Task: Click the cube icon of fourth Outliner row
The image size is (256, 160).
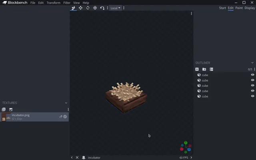Action: click(x=199, y=91)
